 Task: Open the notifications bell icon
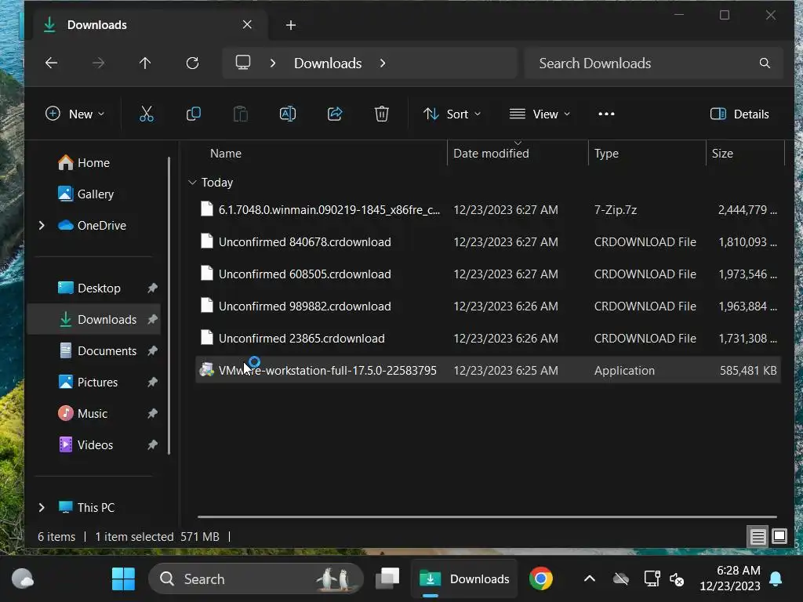pos(776,579)
